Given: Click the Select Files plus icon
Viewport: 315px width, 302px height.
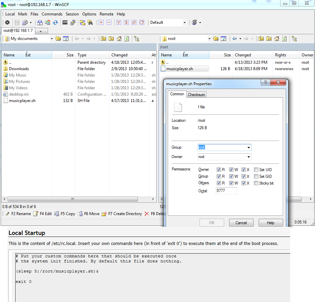Looking at the screenshot, I should click(101, 22).
